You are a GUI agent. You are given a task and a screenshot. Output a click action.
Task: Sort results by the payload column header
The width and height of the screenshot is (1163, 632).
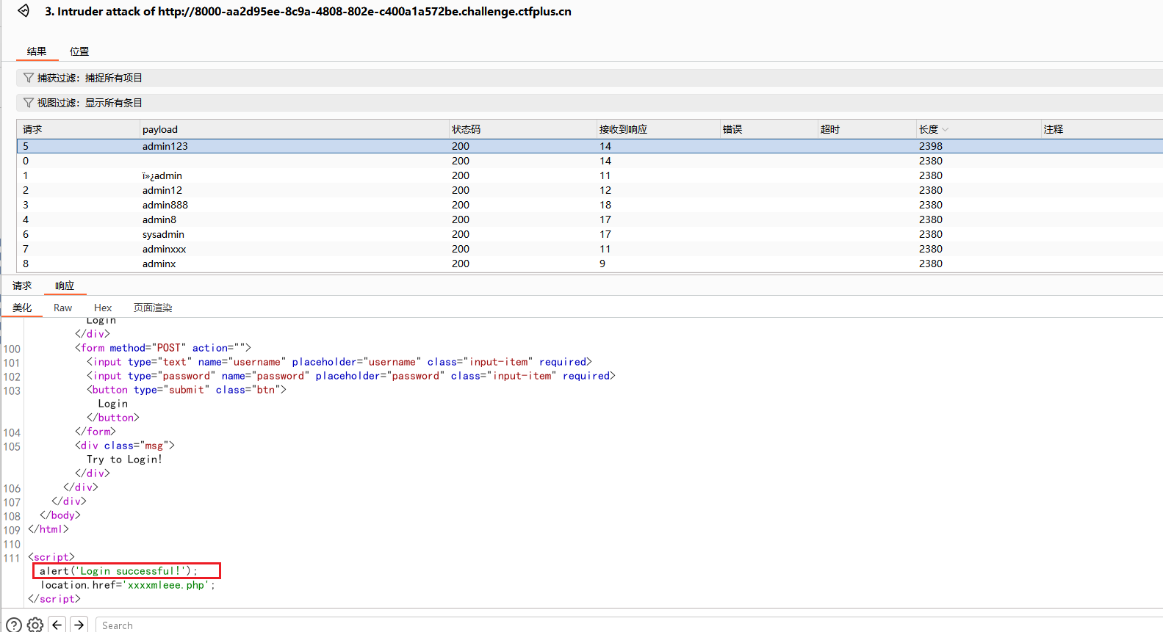point(160,130)
